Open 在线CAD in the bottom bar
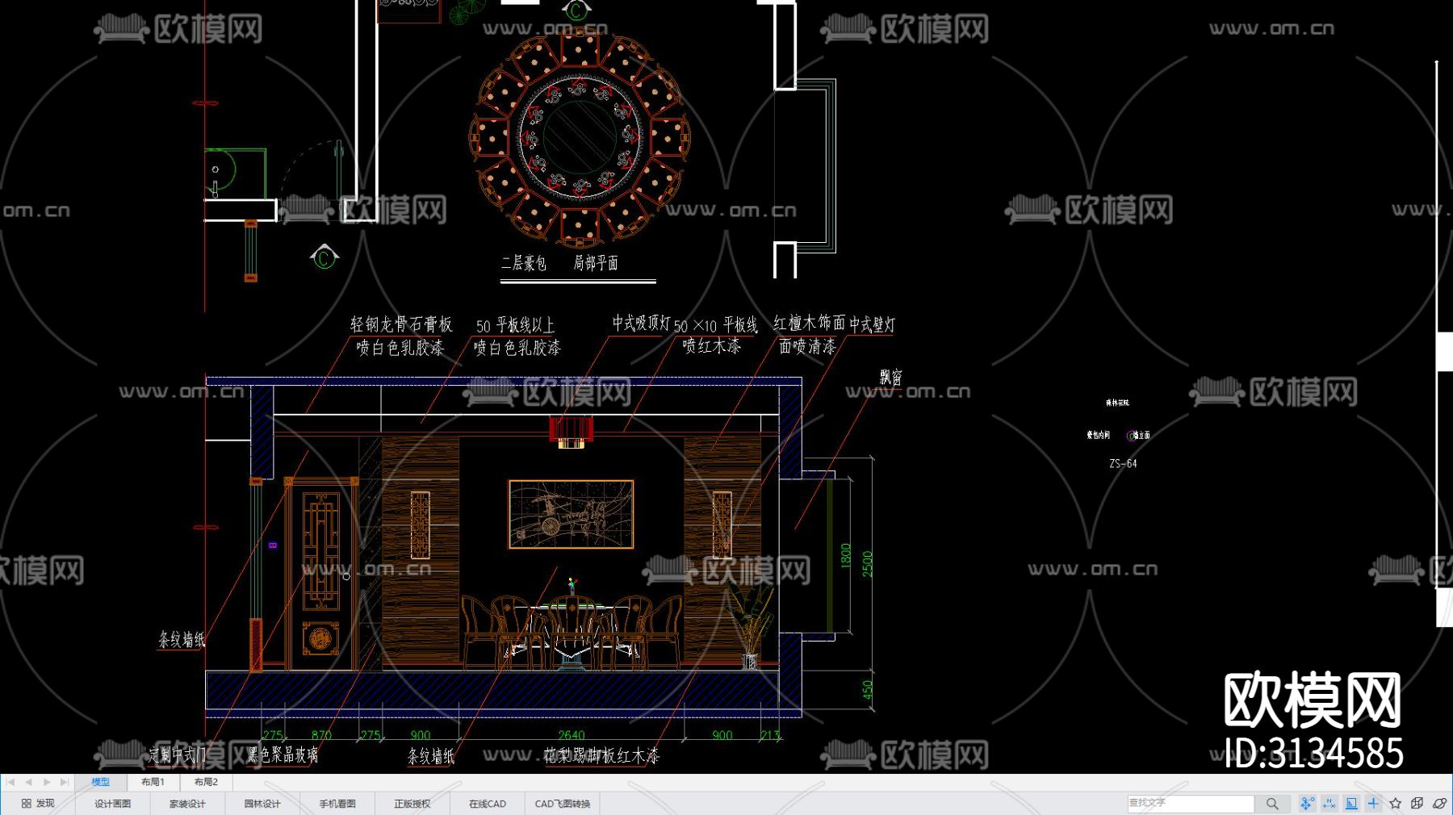1453x815 pixels. click(488, 804)
